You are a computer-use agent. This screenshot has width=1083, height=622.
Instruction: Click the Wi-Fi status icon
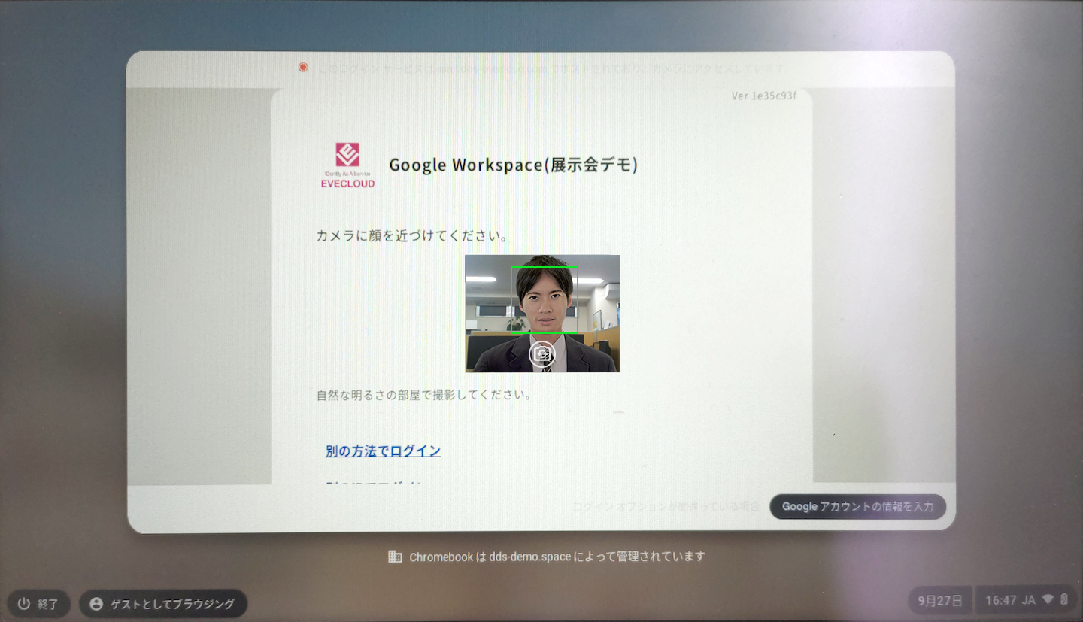(1048, 600)
